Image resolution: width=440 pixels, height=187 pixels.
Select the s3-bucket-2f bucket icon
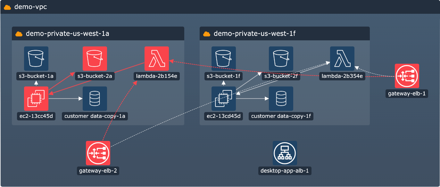click(x=281, y=59)
